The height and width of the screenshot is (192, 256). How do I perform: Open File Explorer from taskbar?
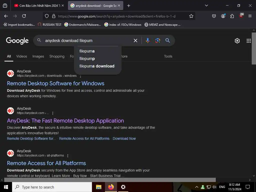click(x=98, y=187)
